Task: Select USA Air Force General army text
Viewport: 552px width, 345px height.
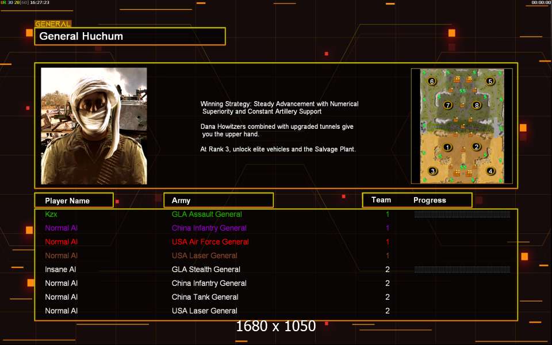Action: (x=210, y=242)
